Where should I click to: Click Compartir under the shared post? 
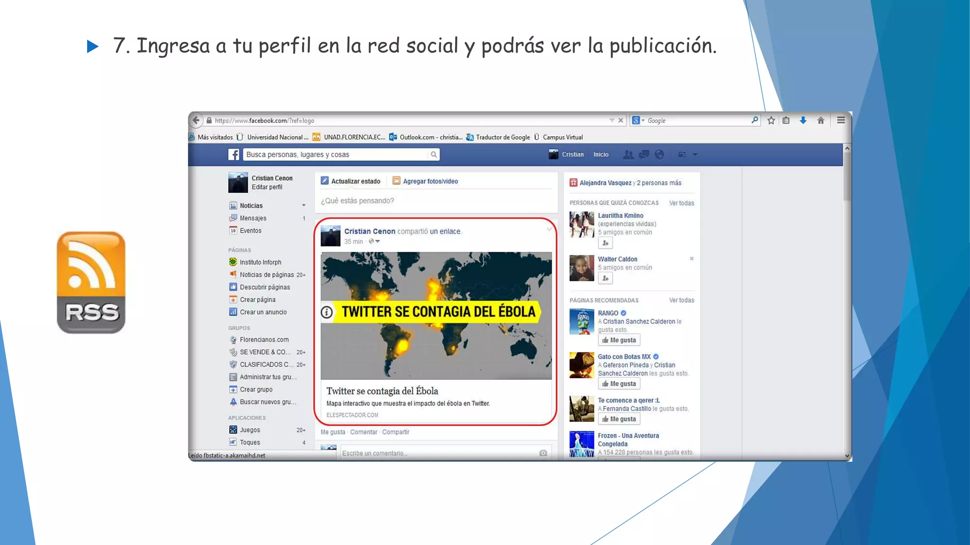pyautogui.click(x=395, y=432)
